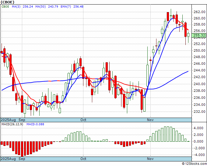207x166 pixels.
Task: Select the 258.00 price axis label
Action: [x=199, y=25]
